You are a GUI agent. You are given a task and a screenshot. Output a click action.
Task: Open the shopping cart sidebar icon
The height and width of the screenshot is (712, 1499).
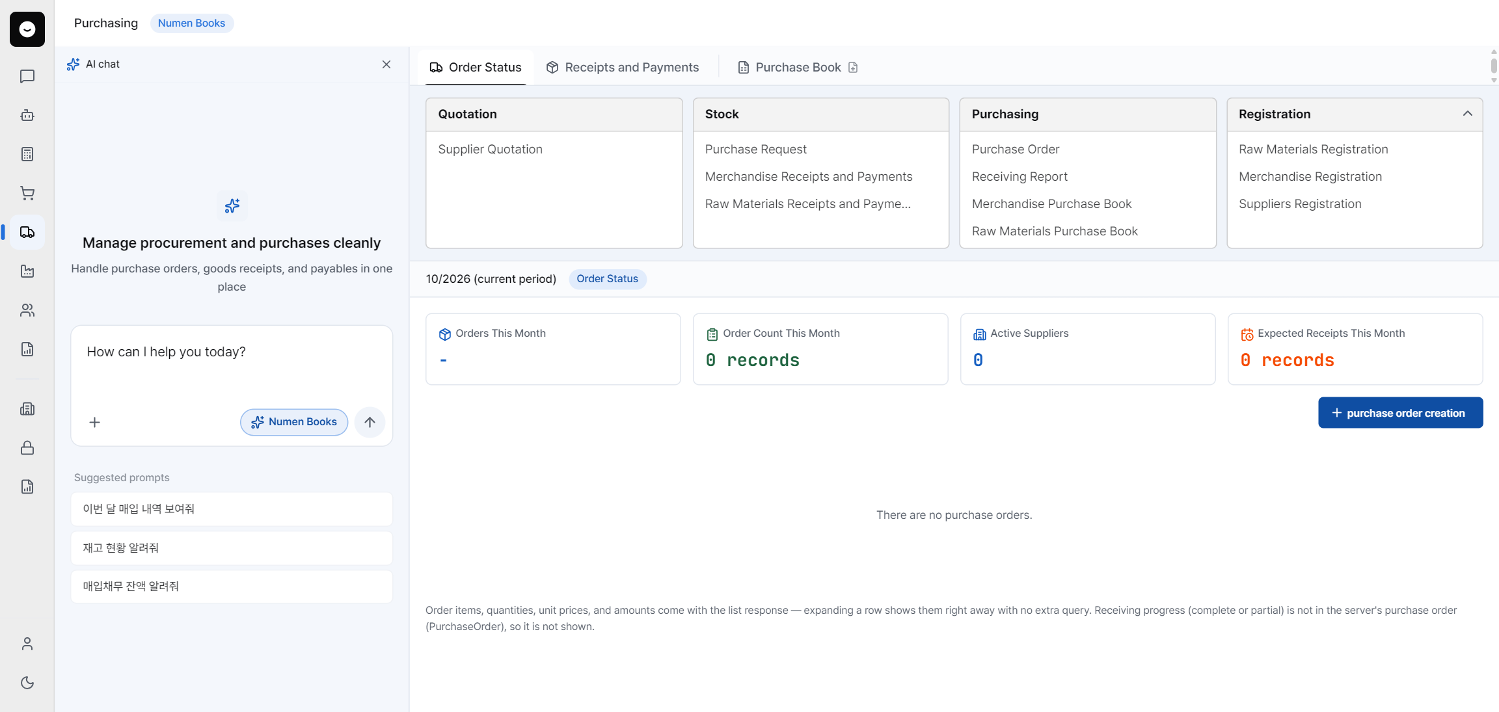pos(27,193)
